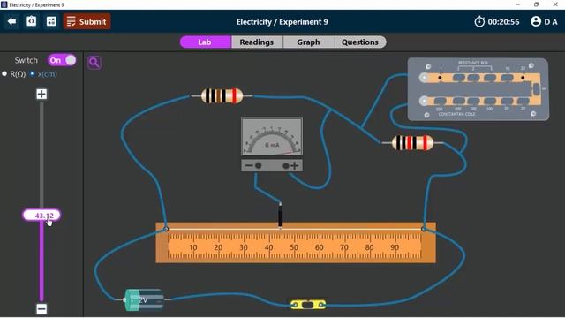Image resolution: width=565 pixels, height=318 pixels.
Task: Select the resistor below the resistance box
Action: click(412, 143)
